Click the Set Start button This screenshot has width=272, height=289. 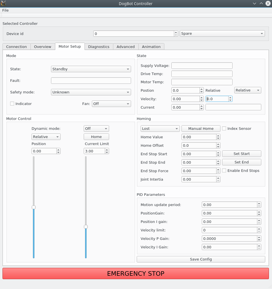point(242,154)
